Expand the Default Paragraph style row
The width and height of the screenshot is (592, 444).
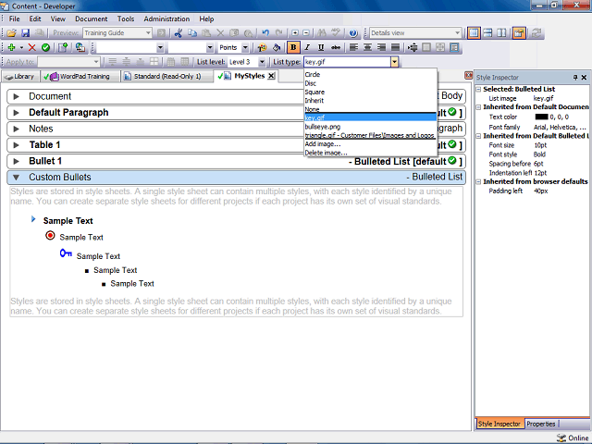[16, 113]
